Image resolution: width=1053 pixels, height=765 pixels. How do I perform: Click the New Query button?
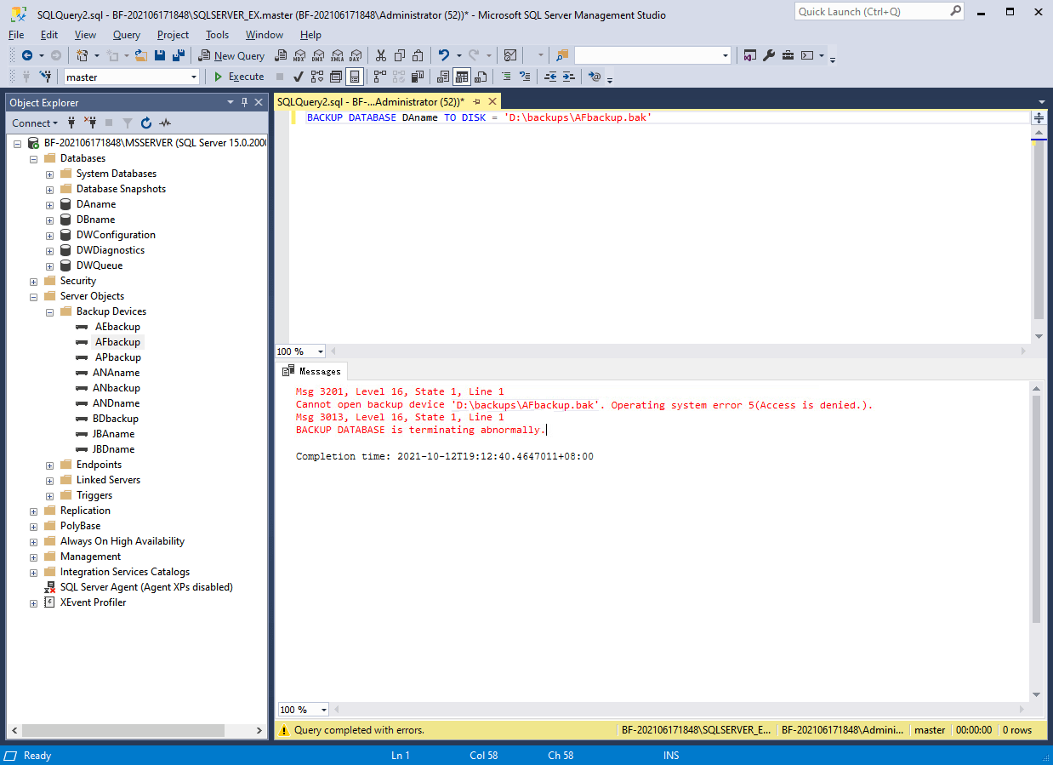231,55
